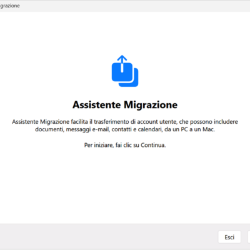Viewport: 250px width, 250px height.
Task: Click the Esci button
Action: [229, 237]
